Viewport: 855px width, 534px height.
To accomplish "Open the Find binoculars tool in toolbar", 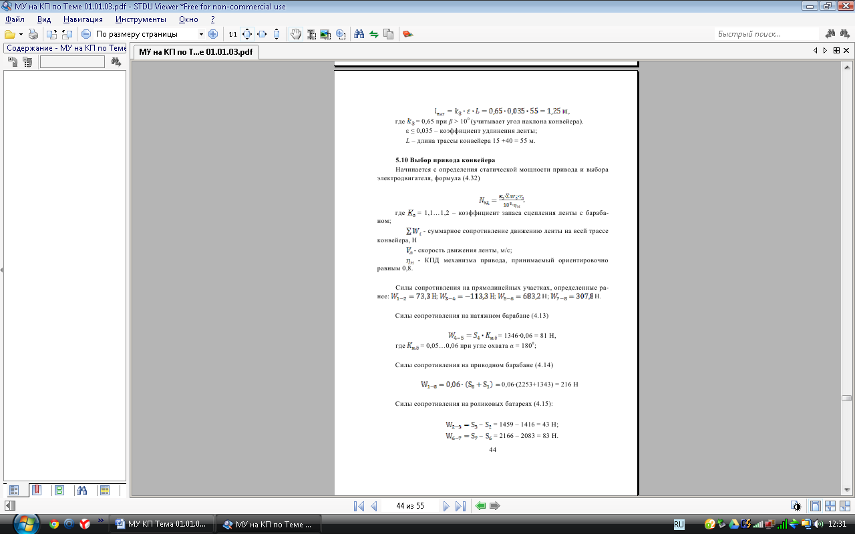I will [359, 34].
